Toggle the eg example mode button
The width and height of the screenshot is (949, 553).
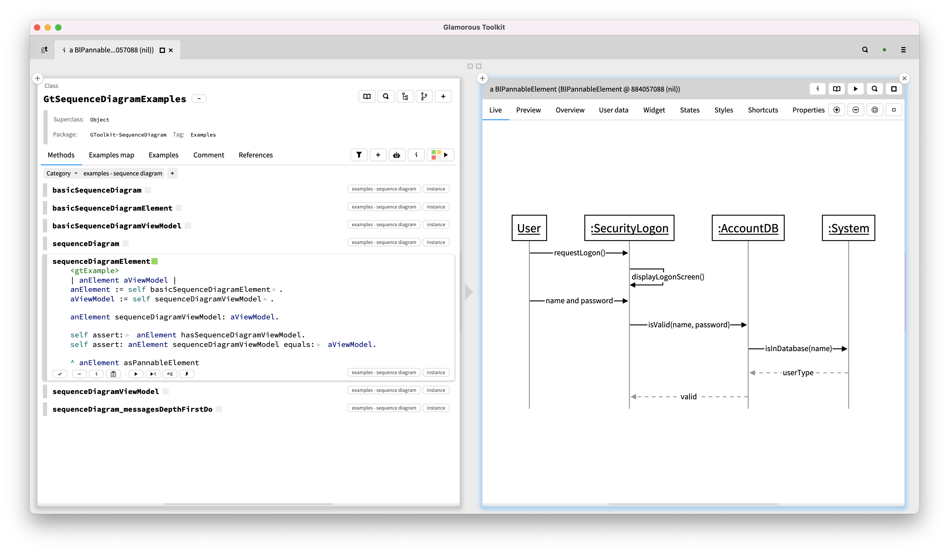pos(170,374)
